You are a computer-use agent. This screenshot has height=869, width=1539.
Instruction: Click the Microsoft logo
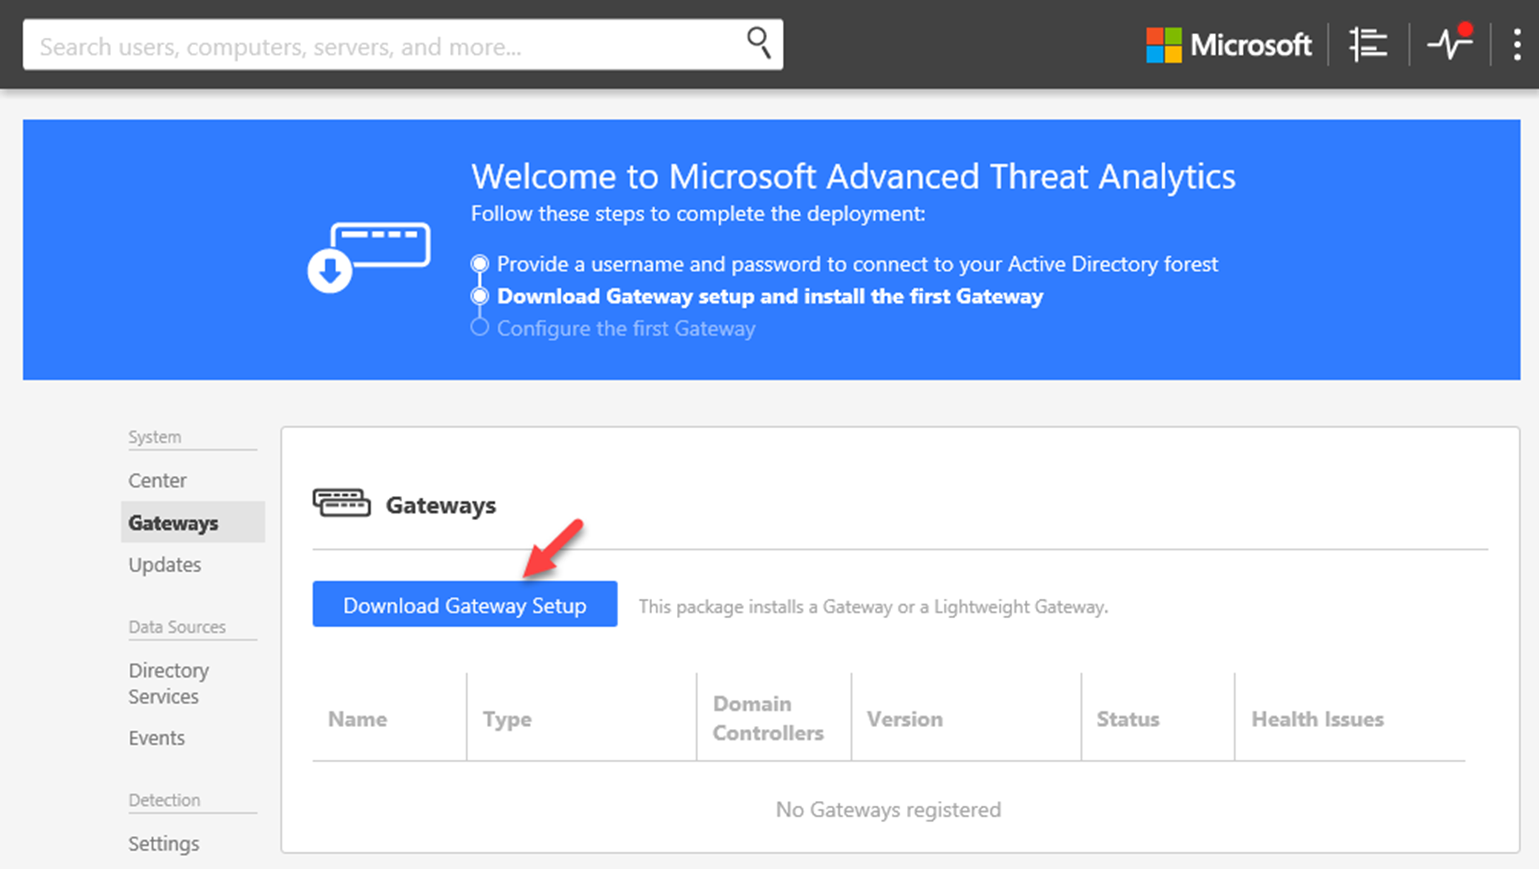(x=1229, y=45)
